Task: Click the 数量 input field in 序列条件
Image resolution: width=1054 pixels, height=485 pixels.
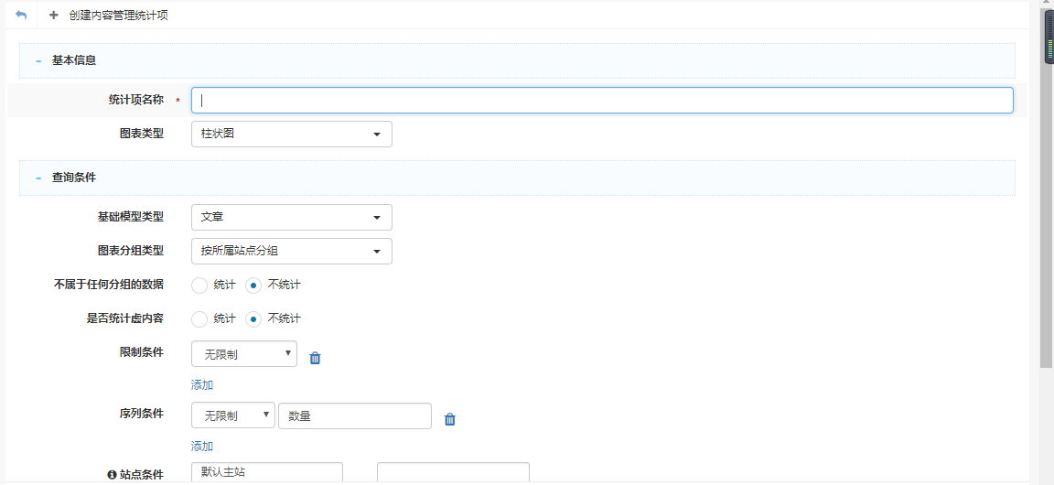Action: tap(354, 415)
